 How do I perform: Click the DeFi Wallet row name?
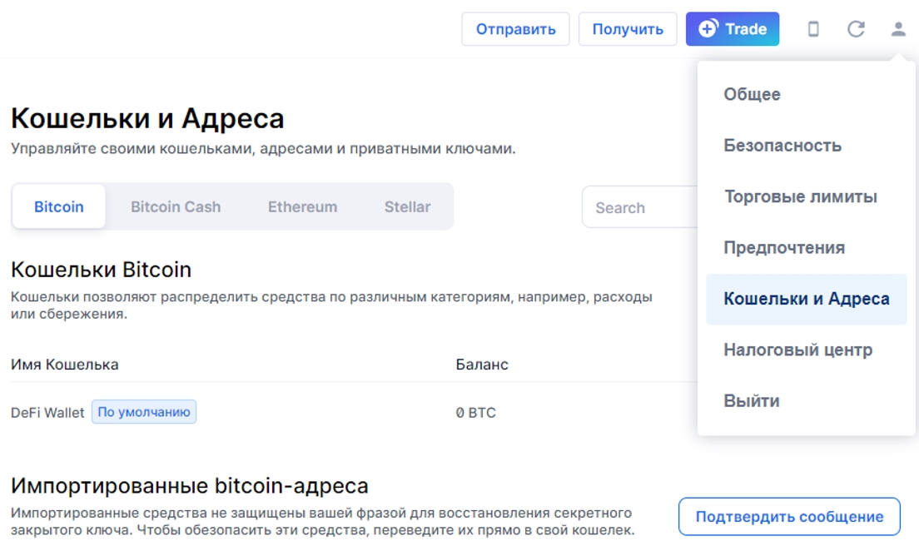pyautogui.click(x=47, y=413)
